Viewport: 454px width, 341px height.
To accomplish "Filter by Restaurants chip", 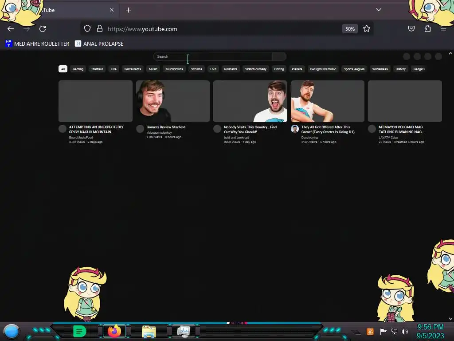I will coord(133,69).
